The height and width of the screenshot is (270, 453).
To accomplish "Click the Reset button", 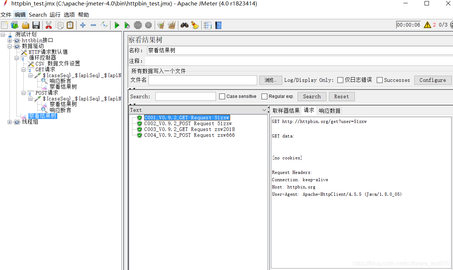I will 341,96.
